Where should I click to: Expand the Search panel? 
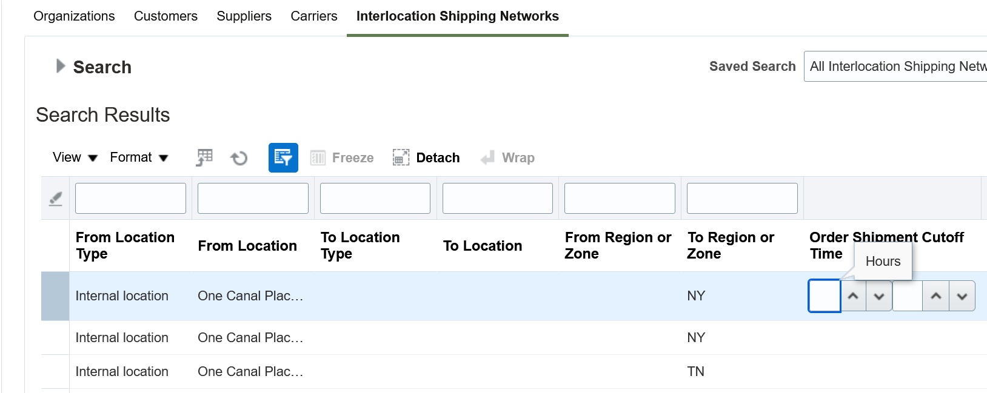pos(60,66)
